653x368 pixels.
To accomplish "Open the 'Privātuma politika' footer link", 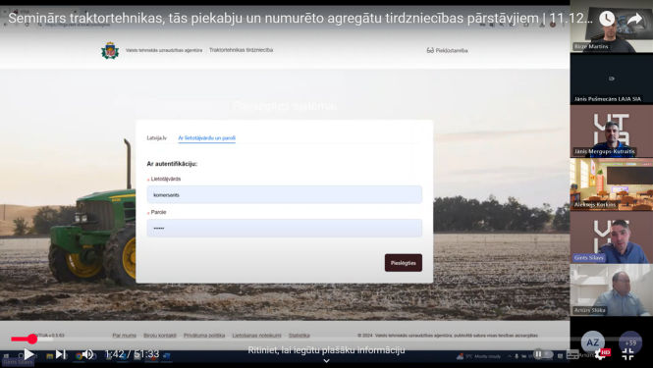I will point(204,335).
